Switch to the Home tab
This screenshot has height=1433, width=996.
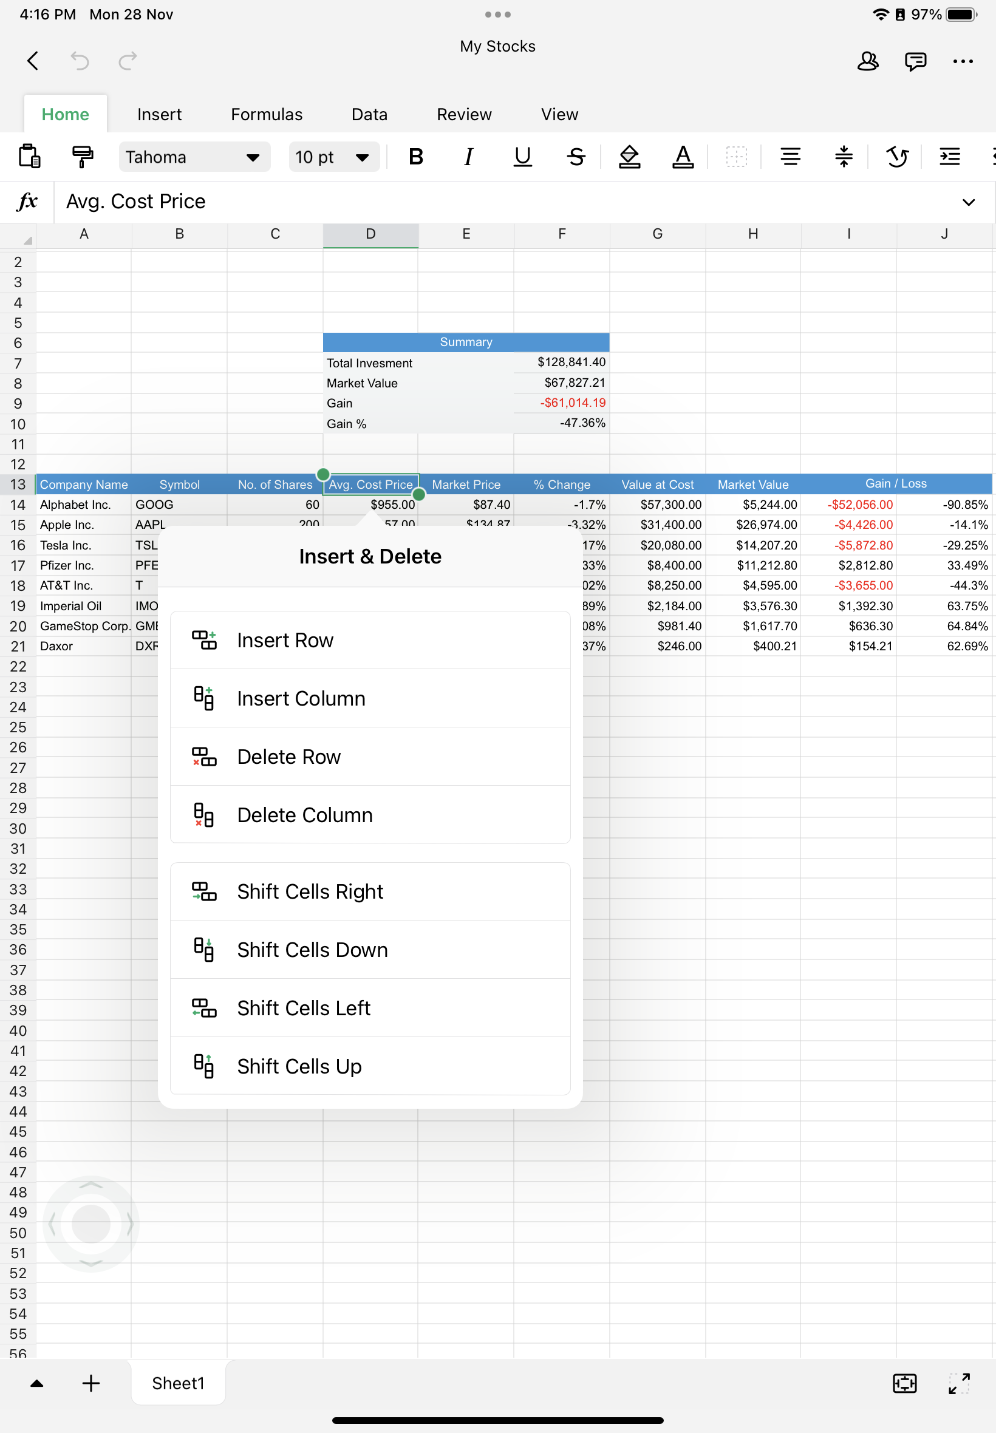tap(66, 114)
